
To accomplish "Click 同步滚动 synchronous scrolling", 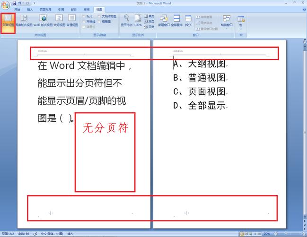I will (204, 23).
